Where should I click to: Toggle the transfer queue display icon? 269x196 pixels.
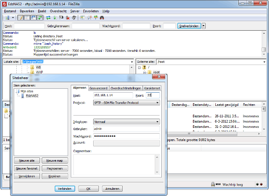click(x=40, y=18)
